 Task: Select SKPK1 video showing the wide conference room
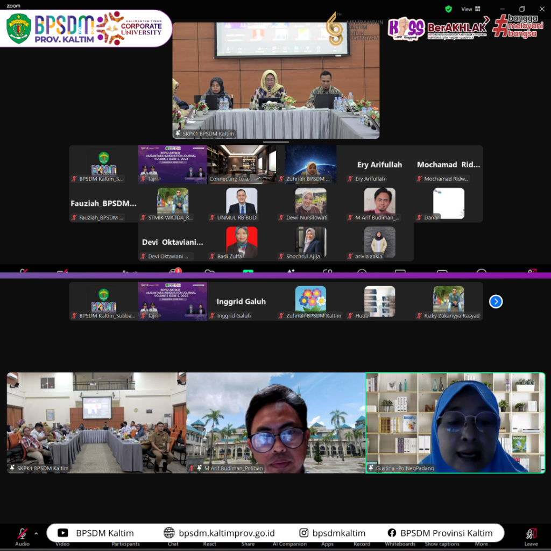(x=97, y=423)
